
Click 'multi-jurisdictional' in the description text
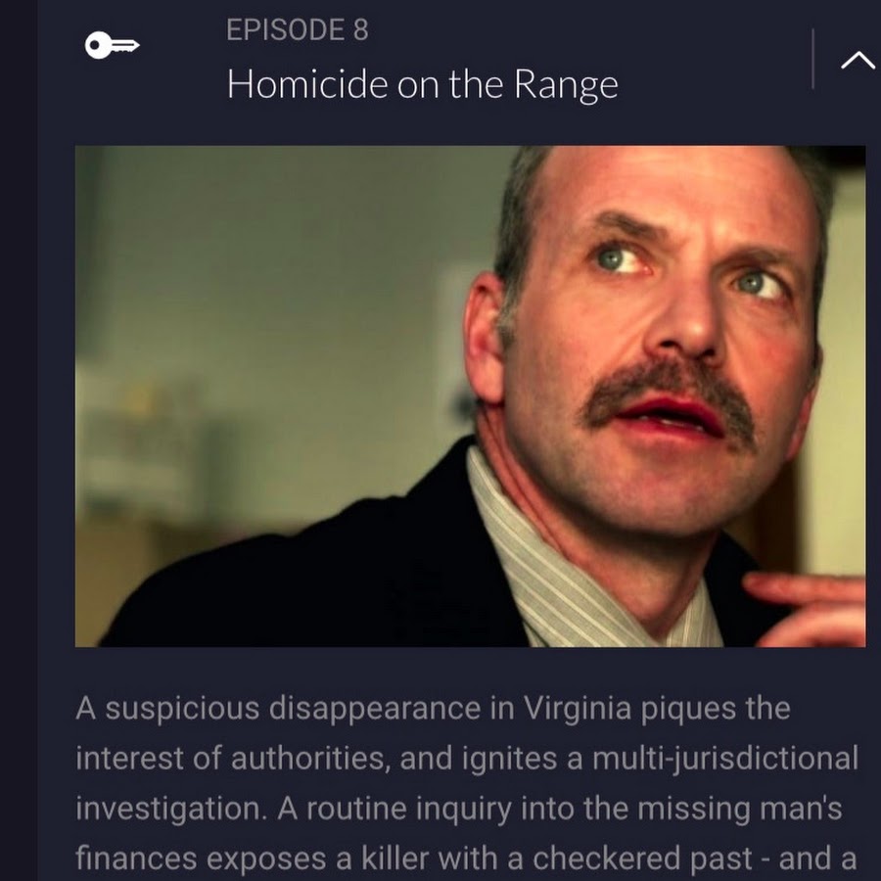(725, 759)
